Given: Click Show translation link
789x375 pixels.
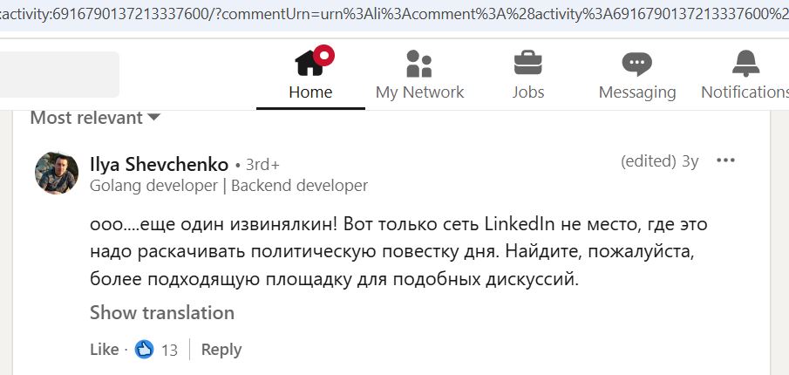Looking at the screenshot, I should pyautogui.click(x=162, y=312).
